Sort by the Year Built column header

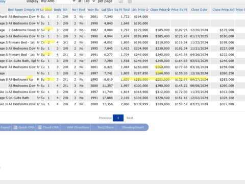(x=93, y=10)
